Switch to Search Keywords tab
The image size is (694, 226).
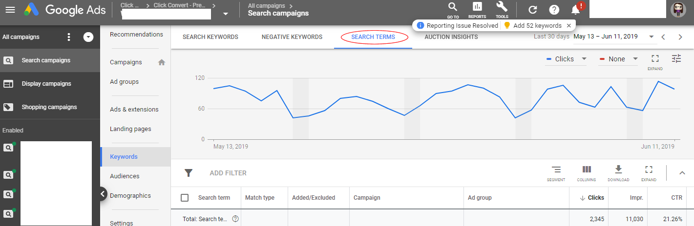(210, 37)
